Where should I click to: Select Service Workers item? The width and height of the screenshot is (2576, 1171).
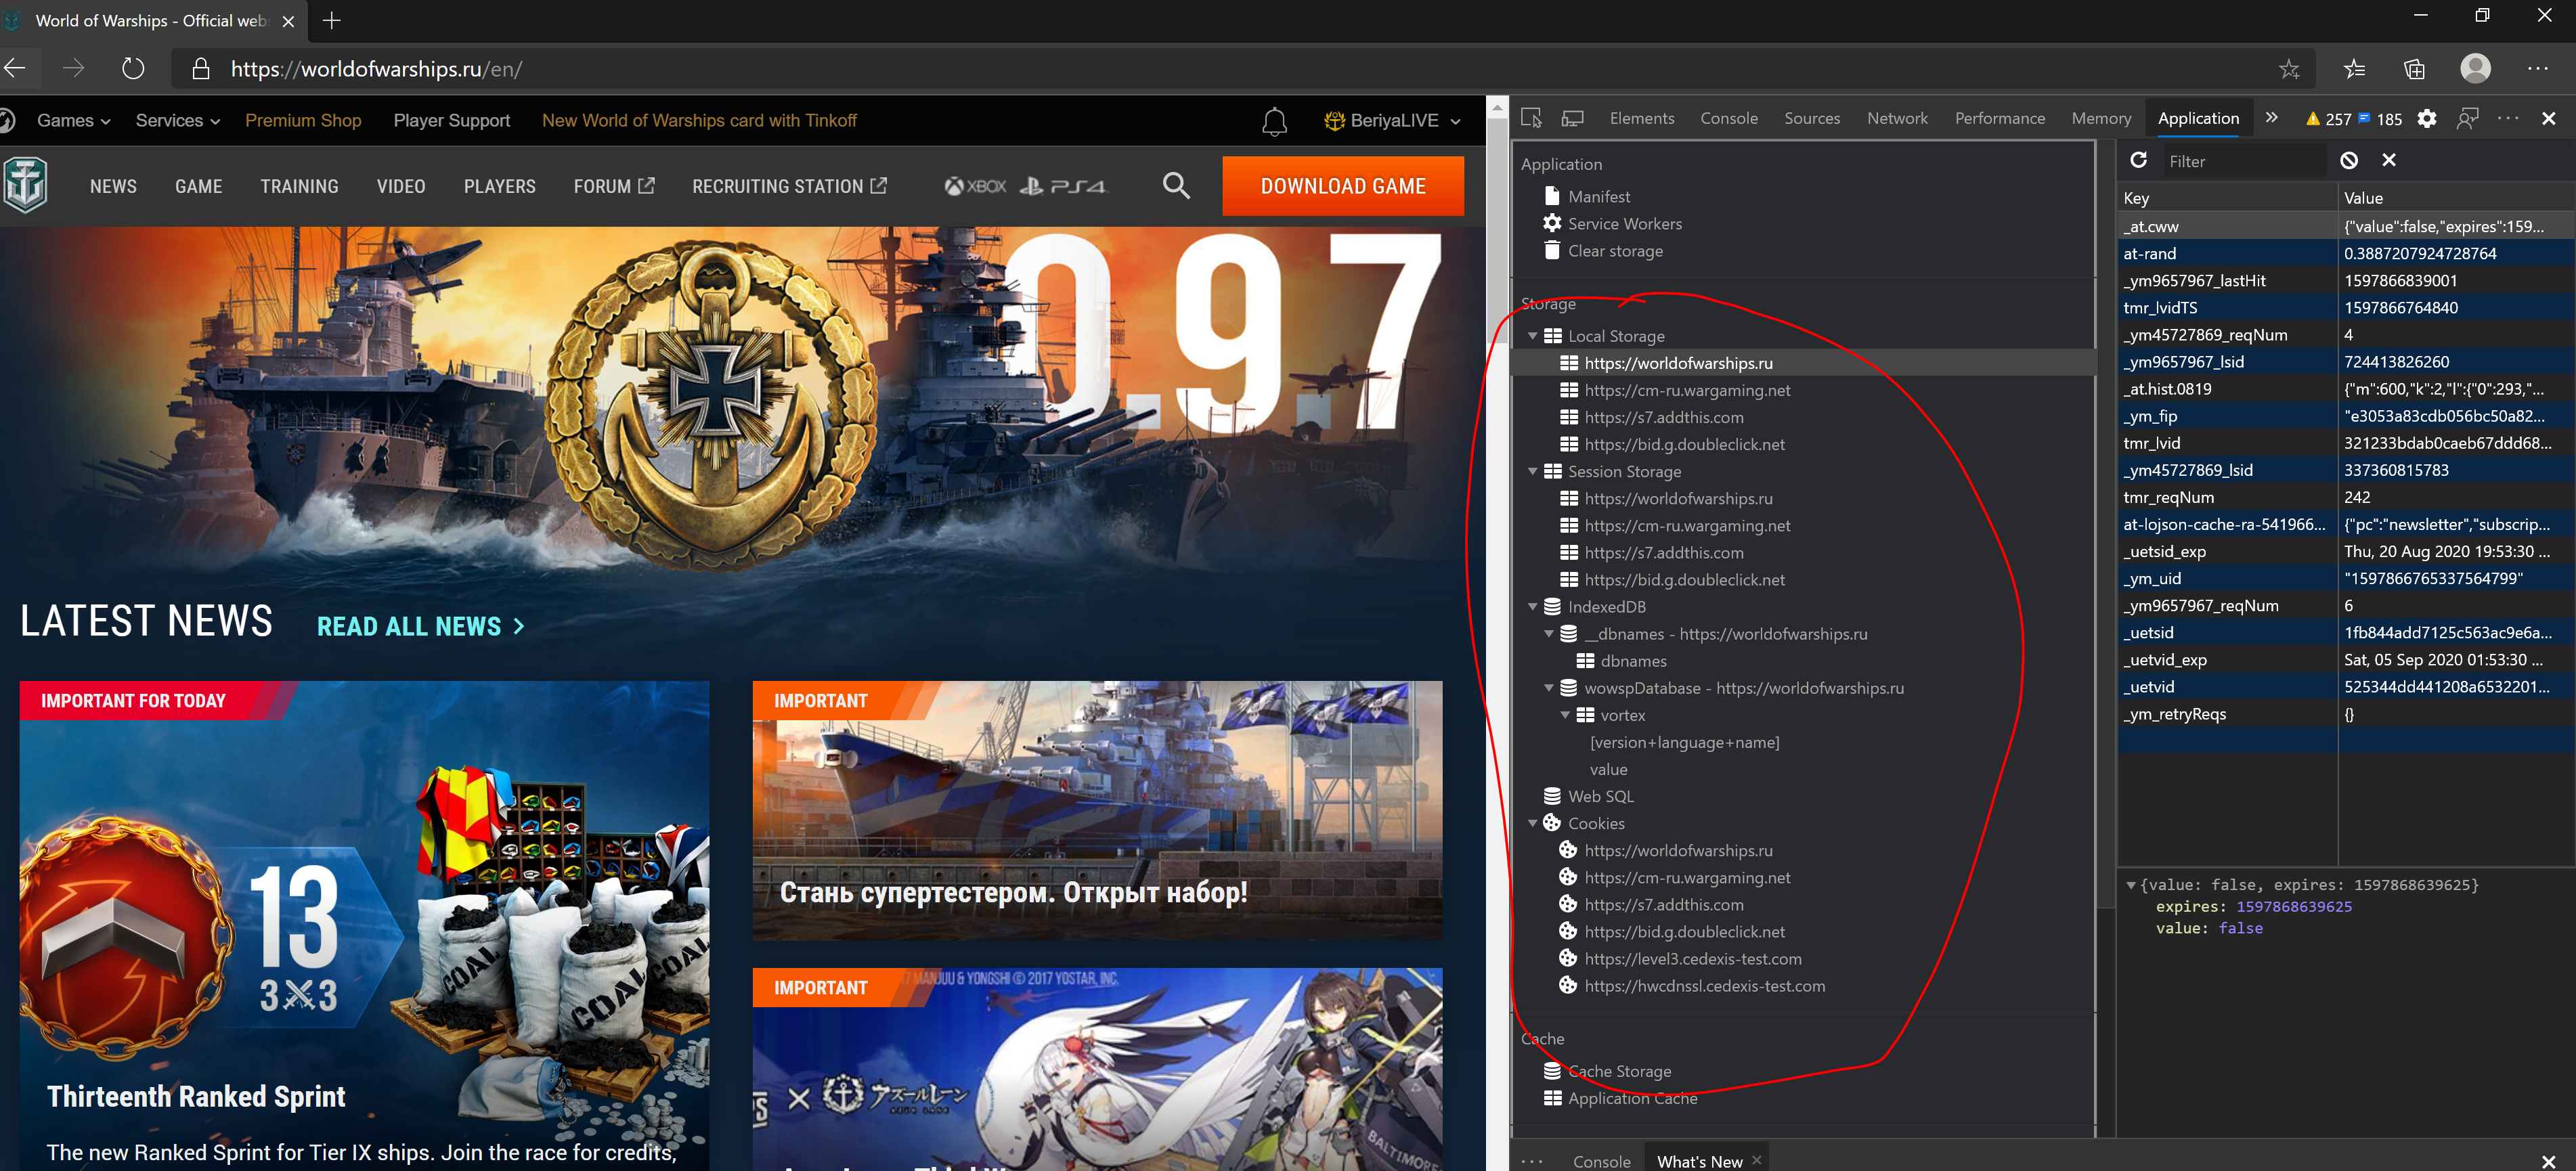click(x=1624, y=224)
